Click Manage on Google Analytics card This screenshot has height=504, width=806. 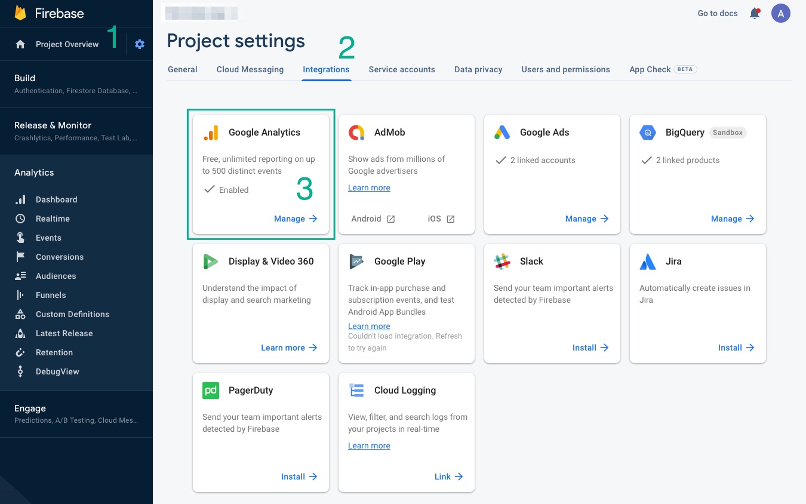tap(296, 219)
